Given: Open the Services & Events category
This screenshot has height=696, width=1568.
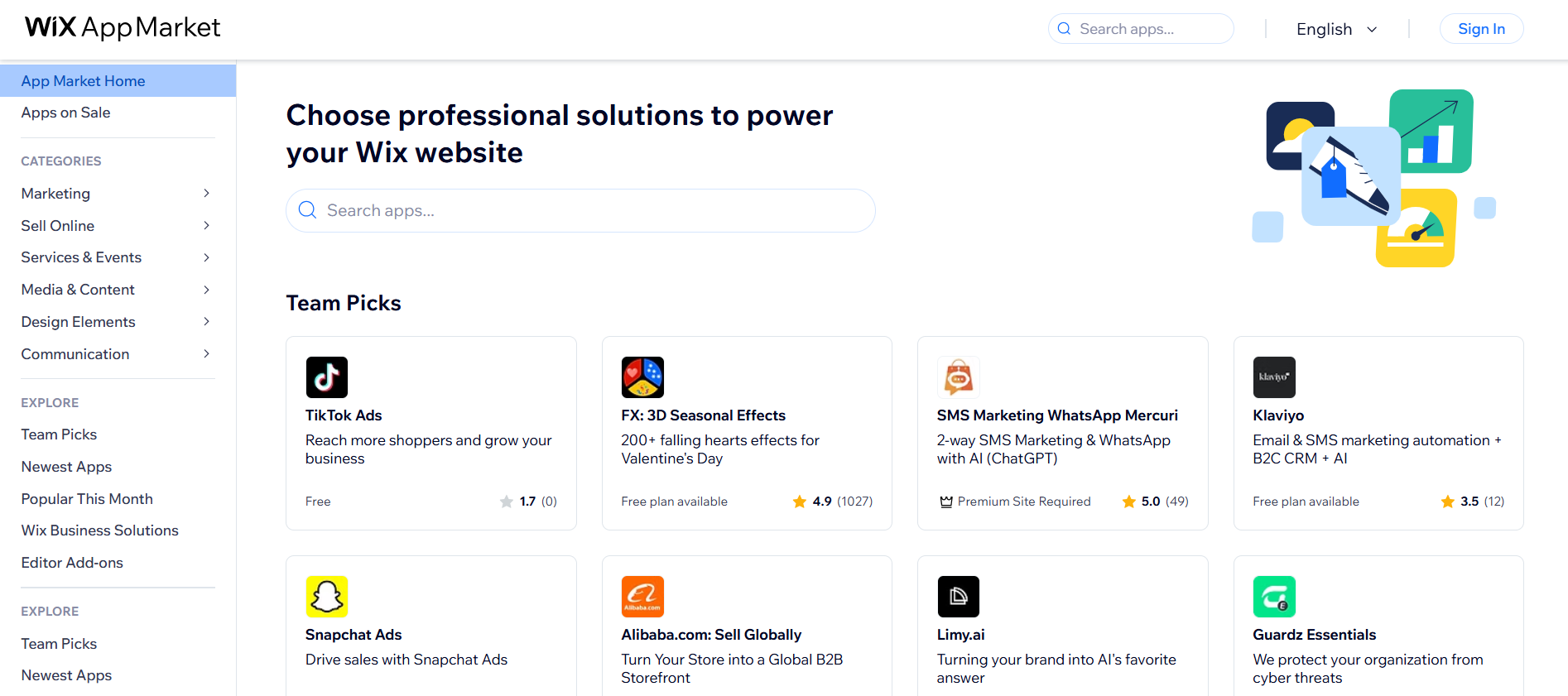Looking at the screenshot, I should [x=81, y=257].
